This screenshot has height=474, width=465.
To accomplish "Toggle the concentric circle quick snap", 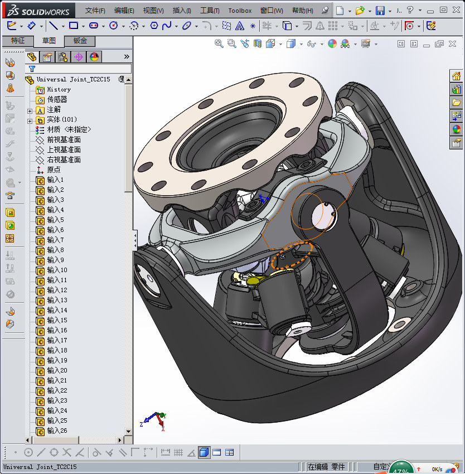I will coord(28,452).
